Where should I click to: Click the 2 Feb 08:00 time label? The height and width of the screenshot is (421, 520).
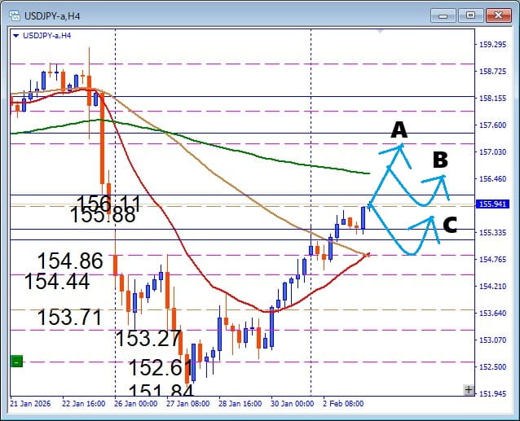pos(344,403)
